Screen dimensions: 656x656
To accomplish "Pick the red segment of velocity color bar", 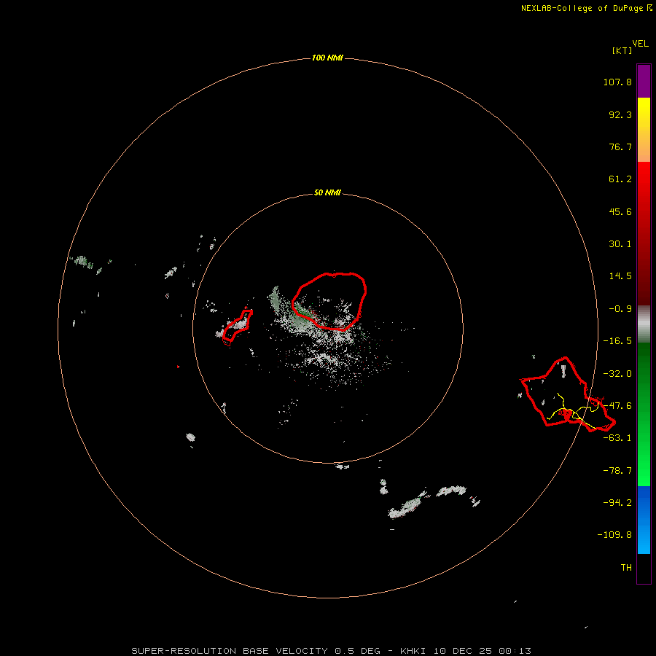I will point(644,233).
